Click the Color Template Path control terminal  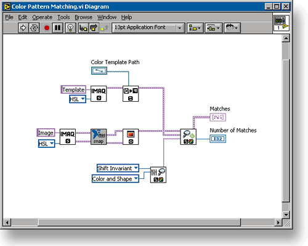tap(99, 71)
